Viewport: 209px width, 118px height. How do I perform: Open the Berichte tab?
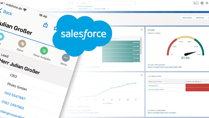[69, 9]
